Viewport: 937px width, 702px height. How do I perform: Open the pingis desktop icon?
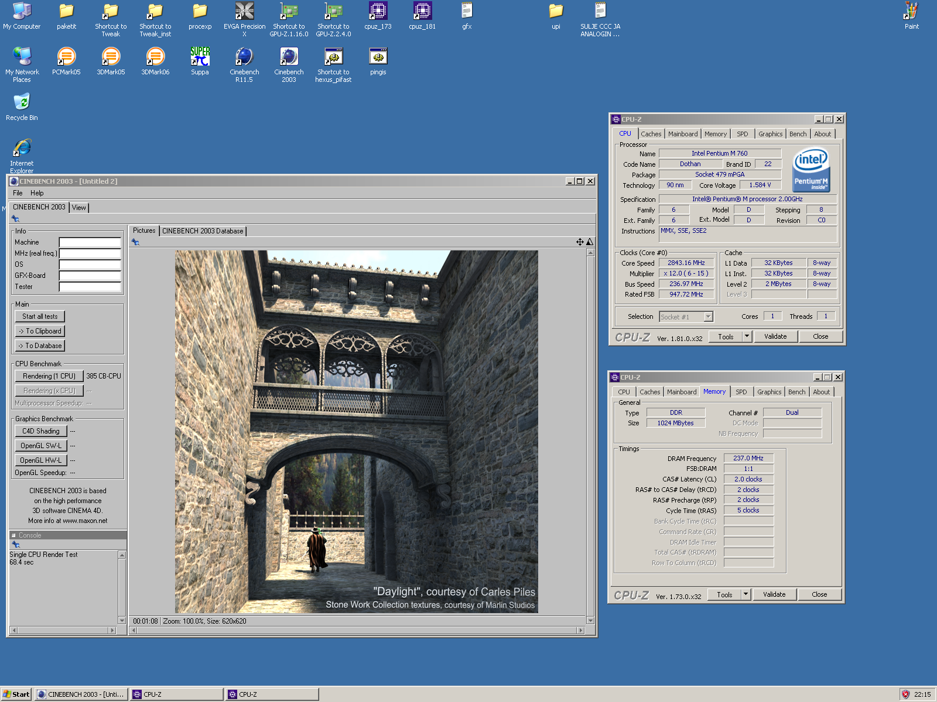tap(378, 61)
